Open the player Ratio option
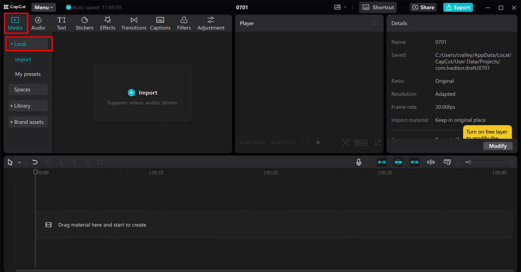 click(361, 143)
